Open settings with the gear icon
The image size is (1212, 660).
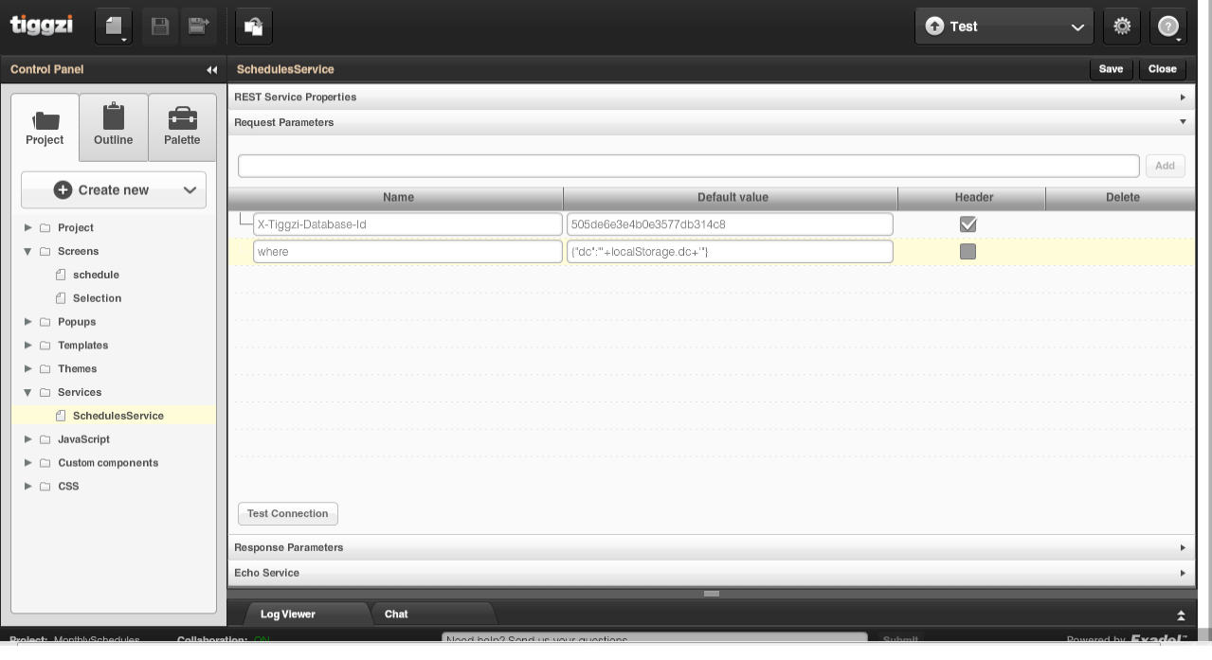point(1122,27)
